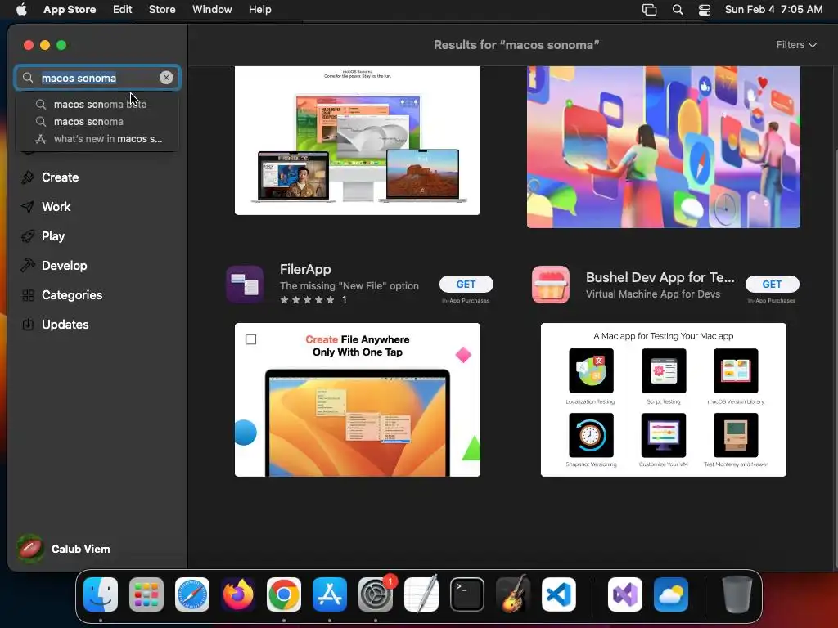Open the Bushel Dev App title

pyautogui.click(x=660, y=277)
